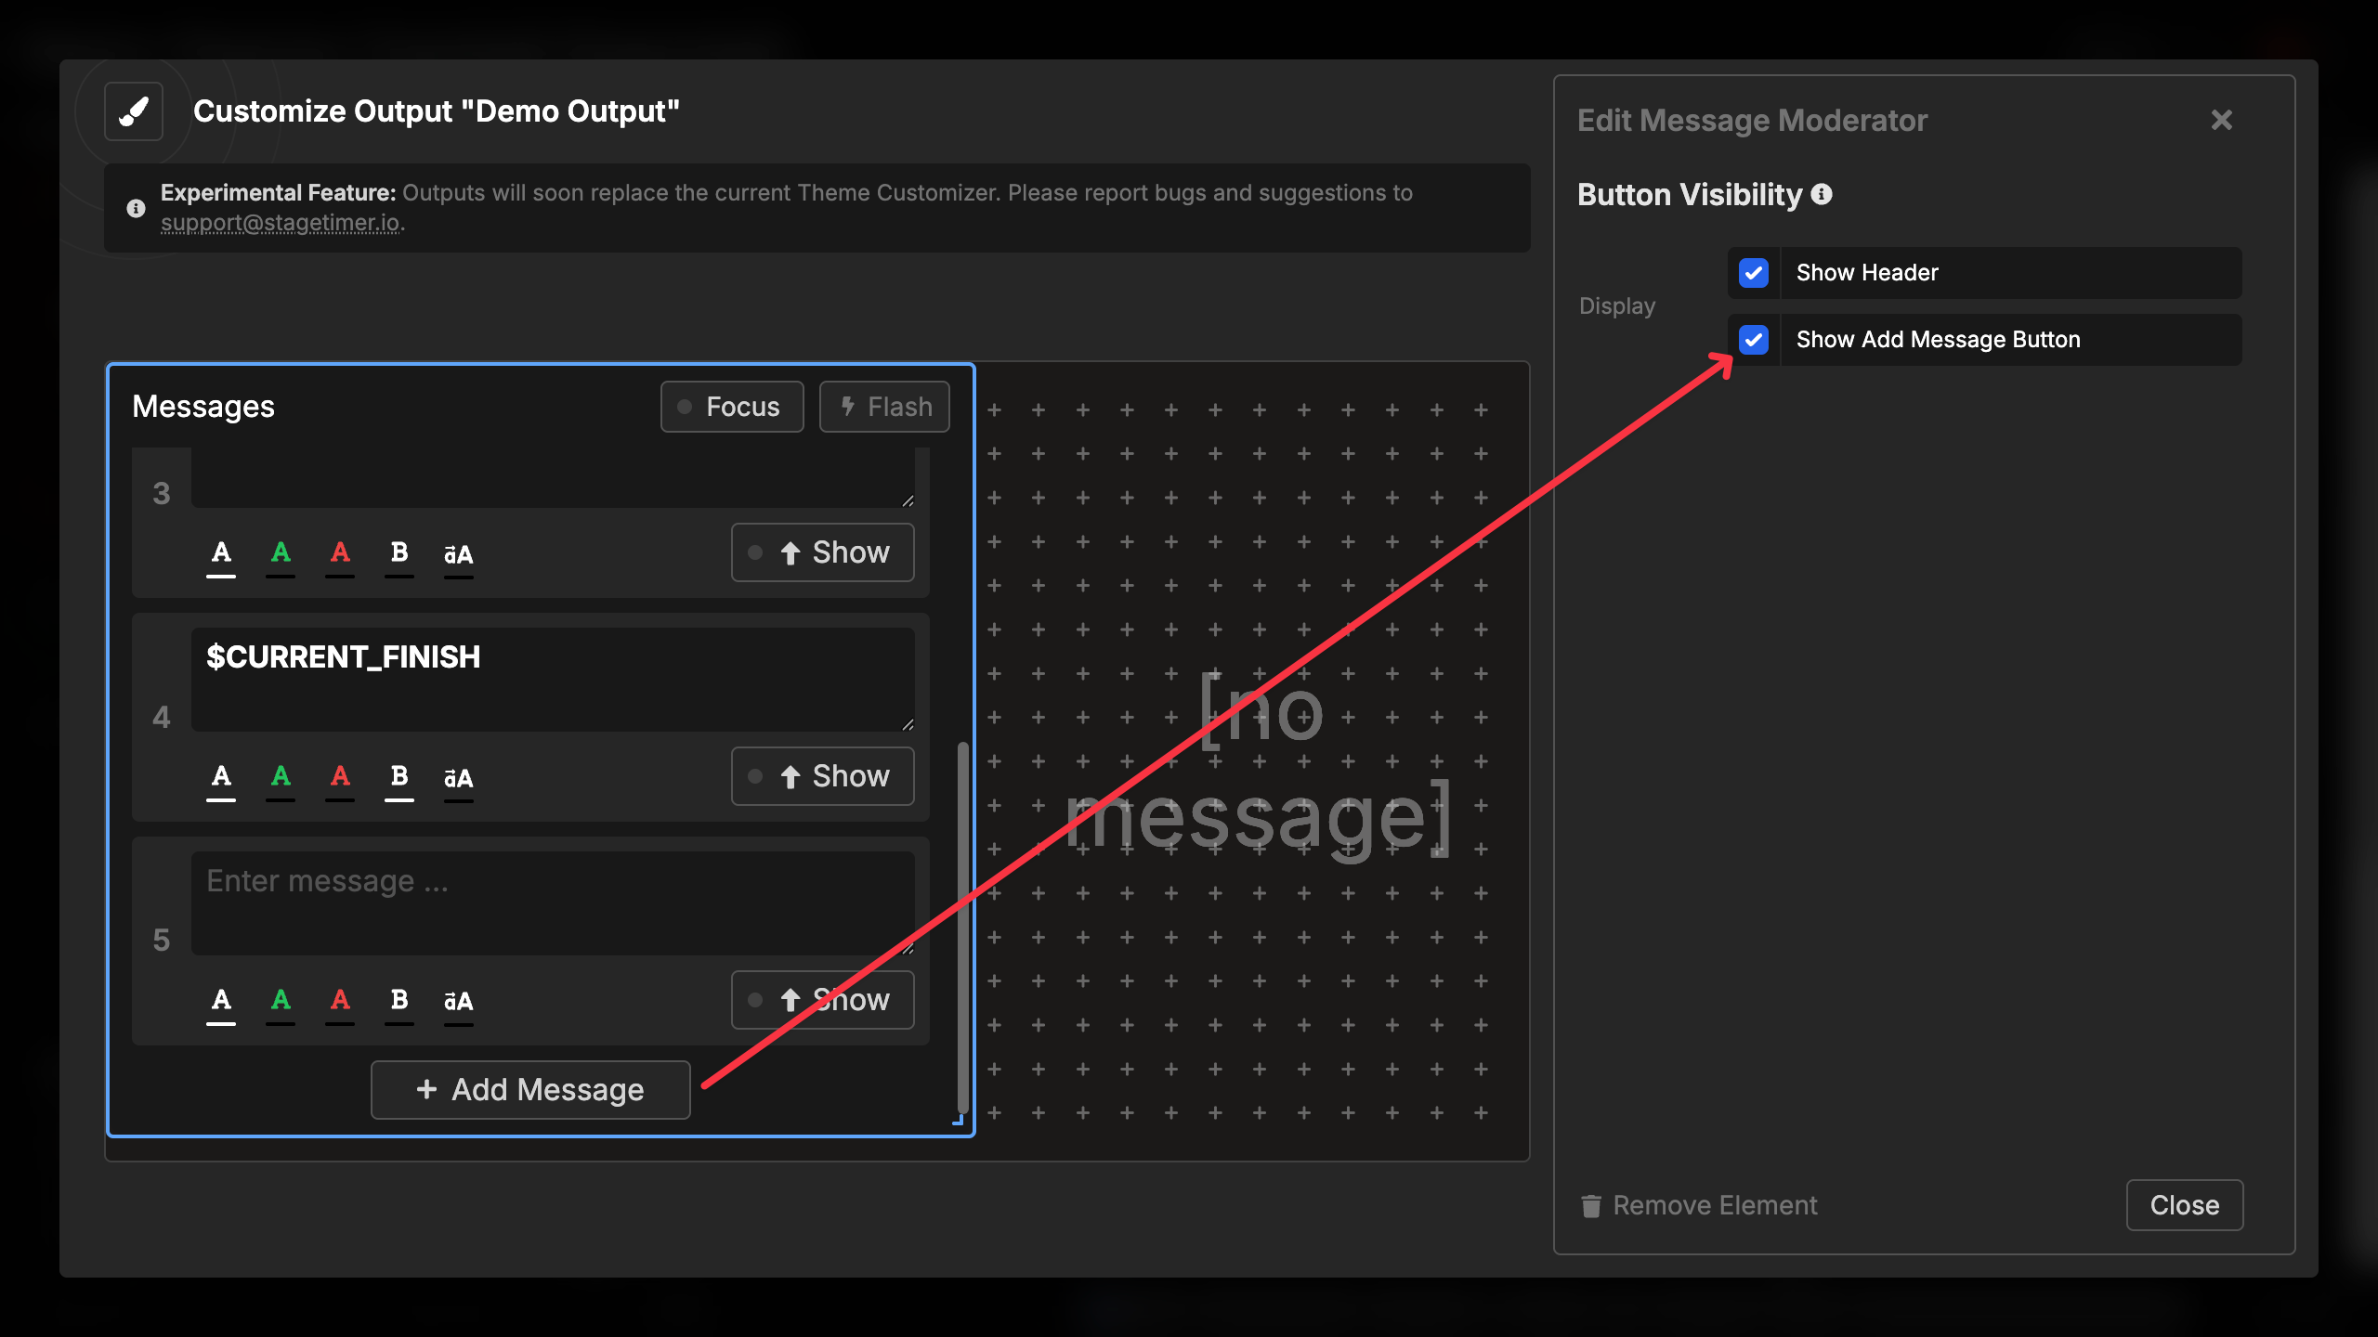This screenshot has height=1337, width=2378.
Task: Click the Add Message button
Action: [x=529, y=1089]
